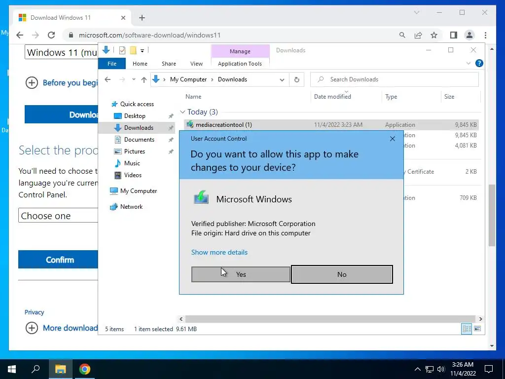This screenshot has height=379, width=505.
Task: Click Confirm button on web page
Action: pos(58,260)
